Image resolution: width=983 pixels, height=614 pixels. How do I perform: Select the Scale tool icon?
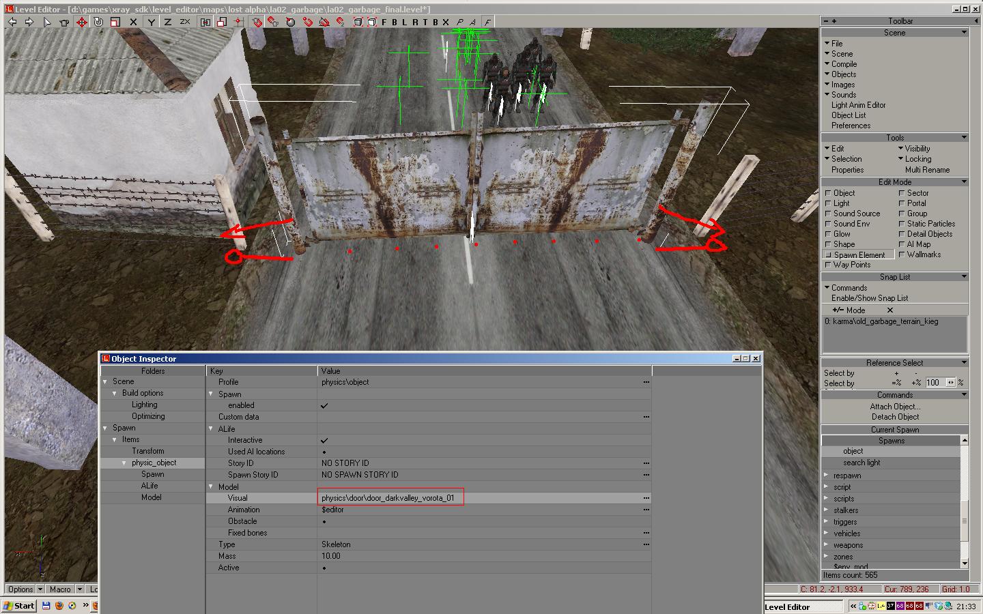[115, 22]
